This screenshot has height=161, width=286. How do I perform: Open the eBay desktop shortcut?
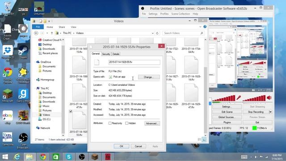8,117
